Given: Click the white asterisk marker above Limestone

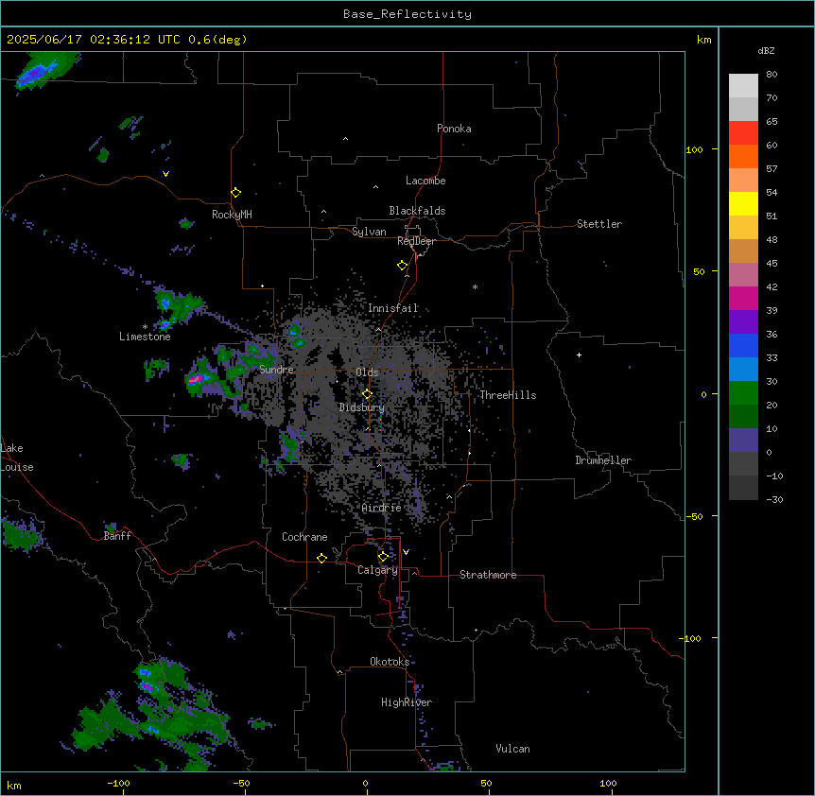Looking at the screenshot, I should click(145, 327).
